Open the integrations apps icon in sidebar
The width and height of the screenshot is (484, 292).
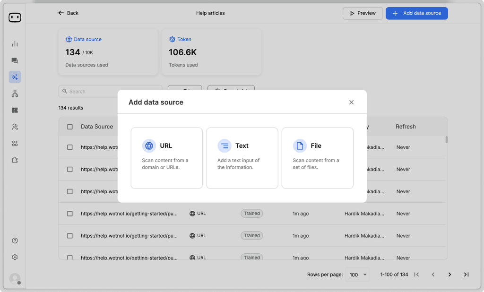[15, 143]
